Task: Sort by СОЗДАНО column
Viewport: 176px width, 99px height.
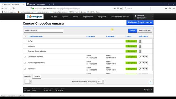Action: 90,37
